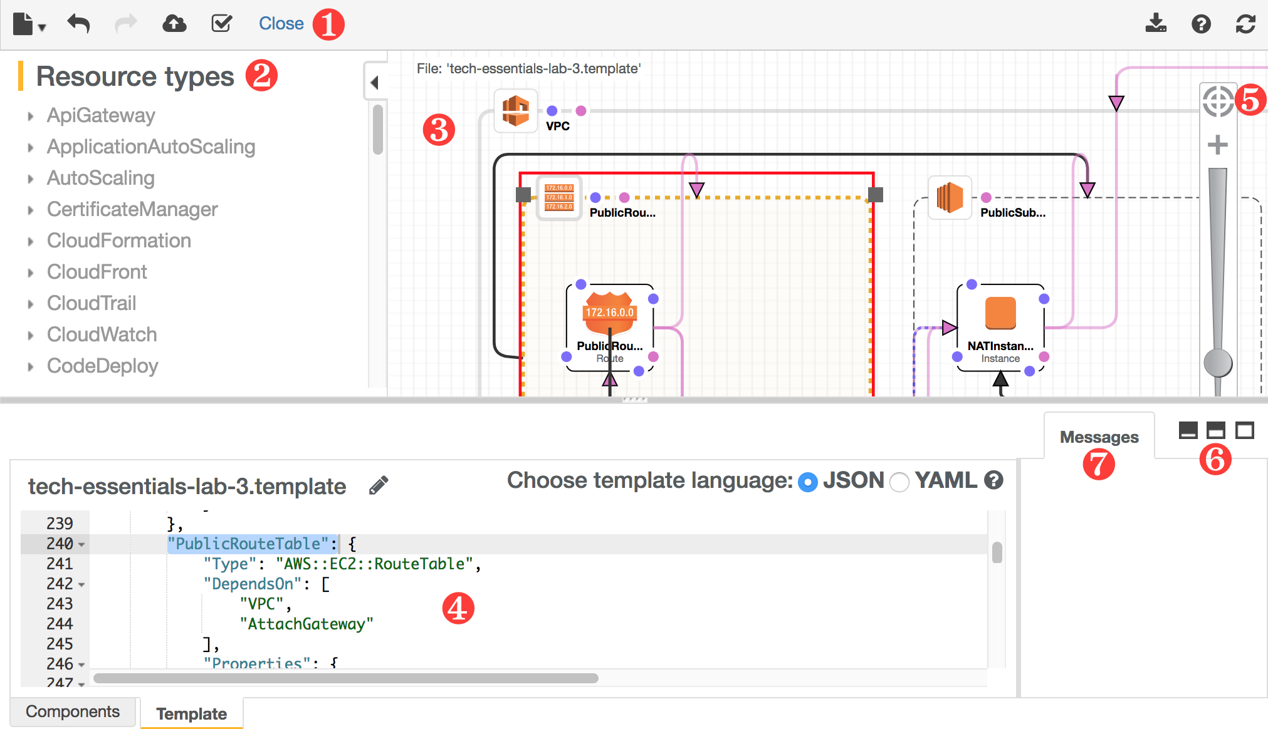Click the split-view pane layout icon
This screenshot has width=1268, height=729.
coord(1215,430)
